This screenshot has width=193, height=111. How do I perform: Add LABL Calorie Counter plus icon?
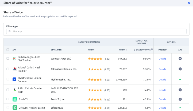pyautogui.click(x=180, y=90)
